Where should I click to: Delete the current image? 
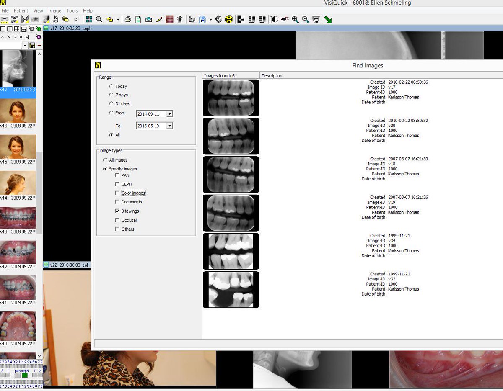(180, 19)
